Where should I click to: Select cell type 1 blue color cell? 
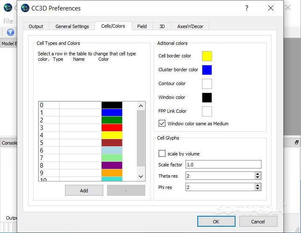112,112
